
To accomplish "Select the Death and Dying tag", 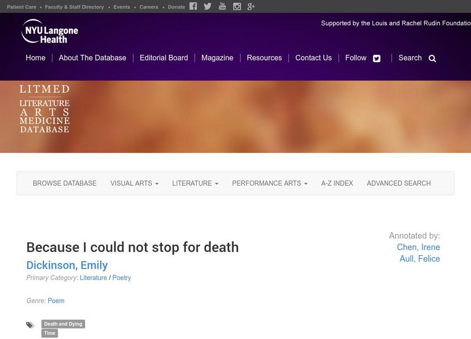I will coord(63,324).
